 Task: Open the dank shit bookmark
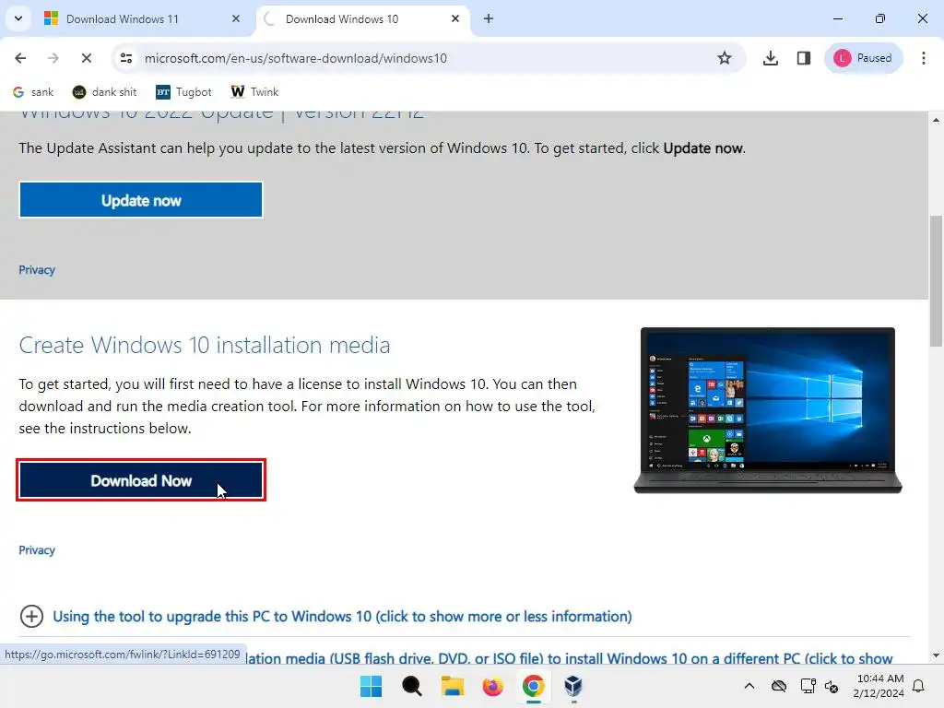tap(105, 92)
